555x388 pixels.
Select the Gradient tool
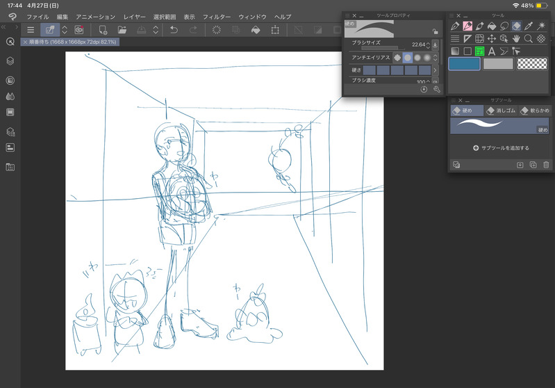(455, 51)
